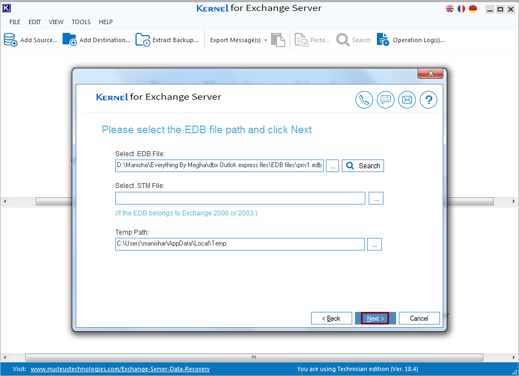The image size is (519, 376).
Task: Click the bottom scrollbar left arrow
Action: (x=4, y=357)
